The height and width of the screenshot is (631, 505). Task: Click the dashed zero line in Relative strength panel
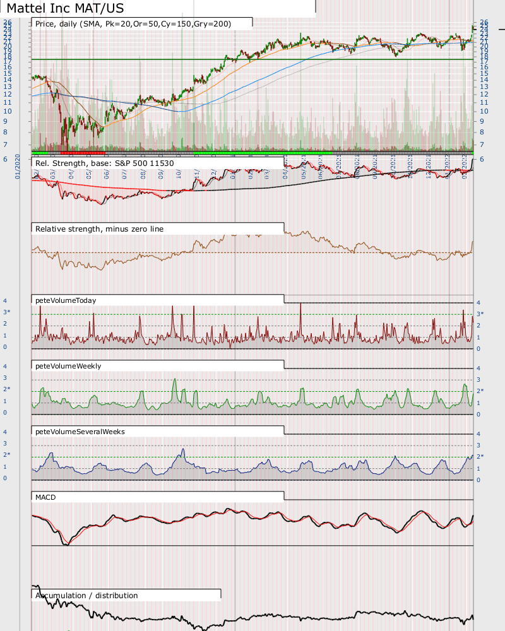pos(252,253)
